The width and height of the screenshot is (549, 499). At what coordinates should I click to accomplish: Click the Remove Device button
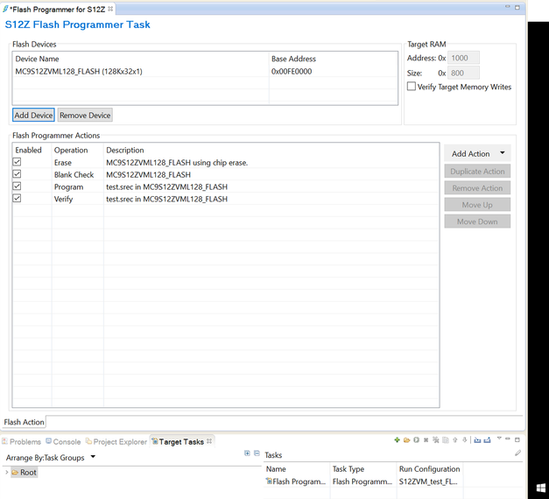(85, 116)
